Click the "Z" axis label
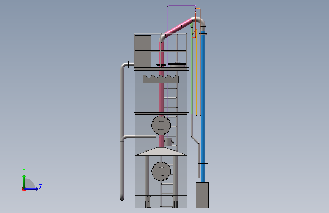Image resolution: width=329 pixels, height=213 pixels. tap(41, 186)
